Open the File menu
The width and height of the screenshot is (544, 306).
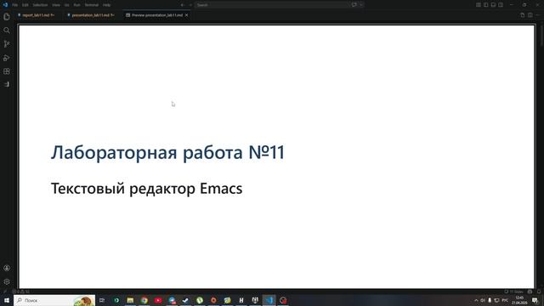[x=15, y=5]
